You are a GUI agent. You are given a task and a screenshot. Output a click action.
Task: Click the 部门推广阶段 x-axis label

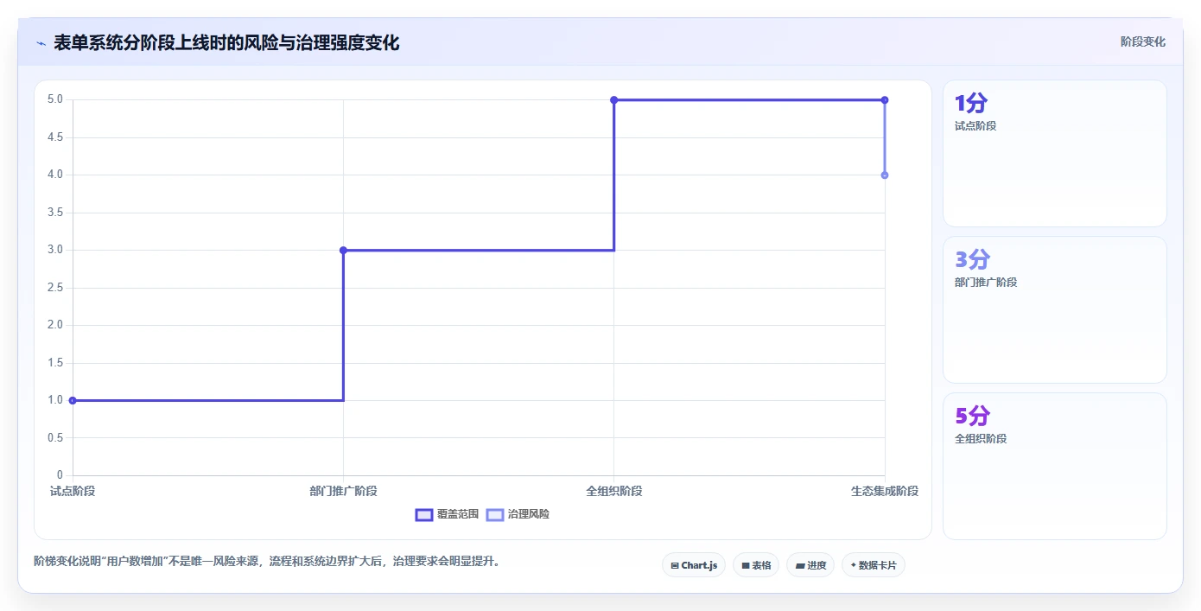pyautogui.click(x=343, y=491)
